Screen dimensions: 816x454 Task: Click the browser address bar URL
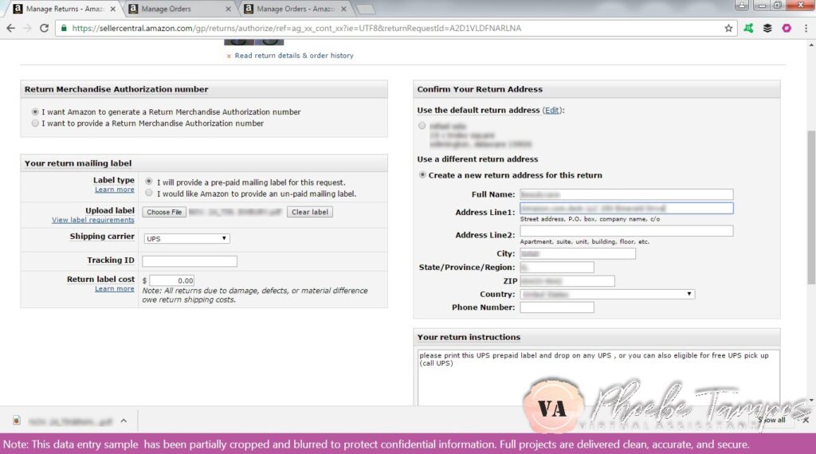tap(296, 28)
